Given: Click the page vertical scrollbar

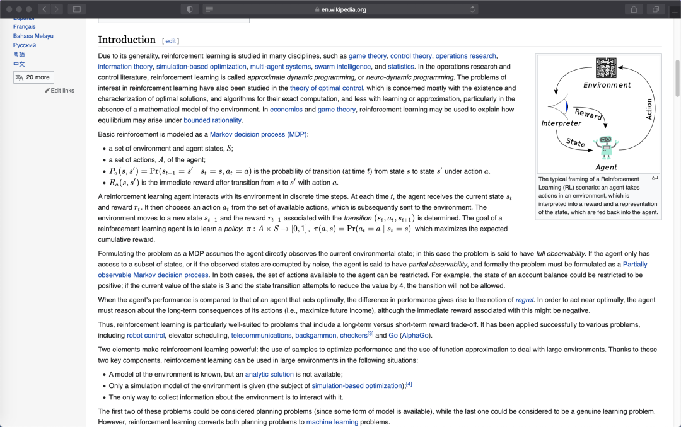Looking at the screenshot, I should [x=677, y=78].
